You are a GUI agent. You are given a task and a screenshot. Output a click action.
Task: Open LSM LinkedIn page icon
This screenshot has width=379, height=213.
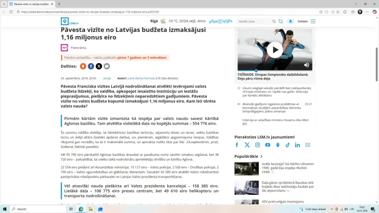tap(297, 145)
